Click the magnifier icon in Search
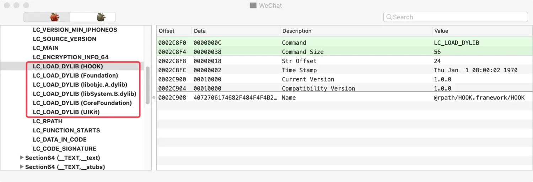Screen dimensions: 533x182 pos(389,17)
